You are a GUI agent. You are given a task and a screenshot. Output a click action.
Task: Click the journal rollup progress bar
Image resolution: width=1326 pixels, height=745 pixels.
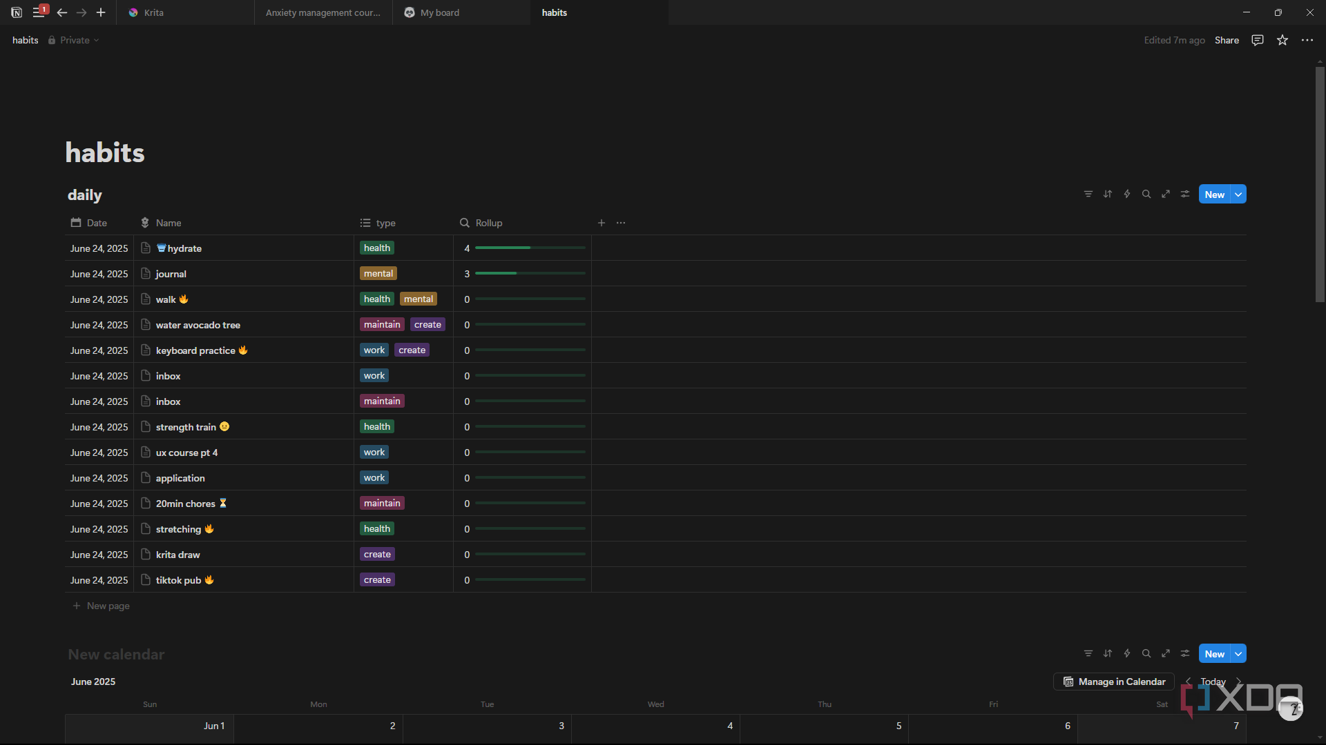530,273
